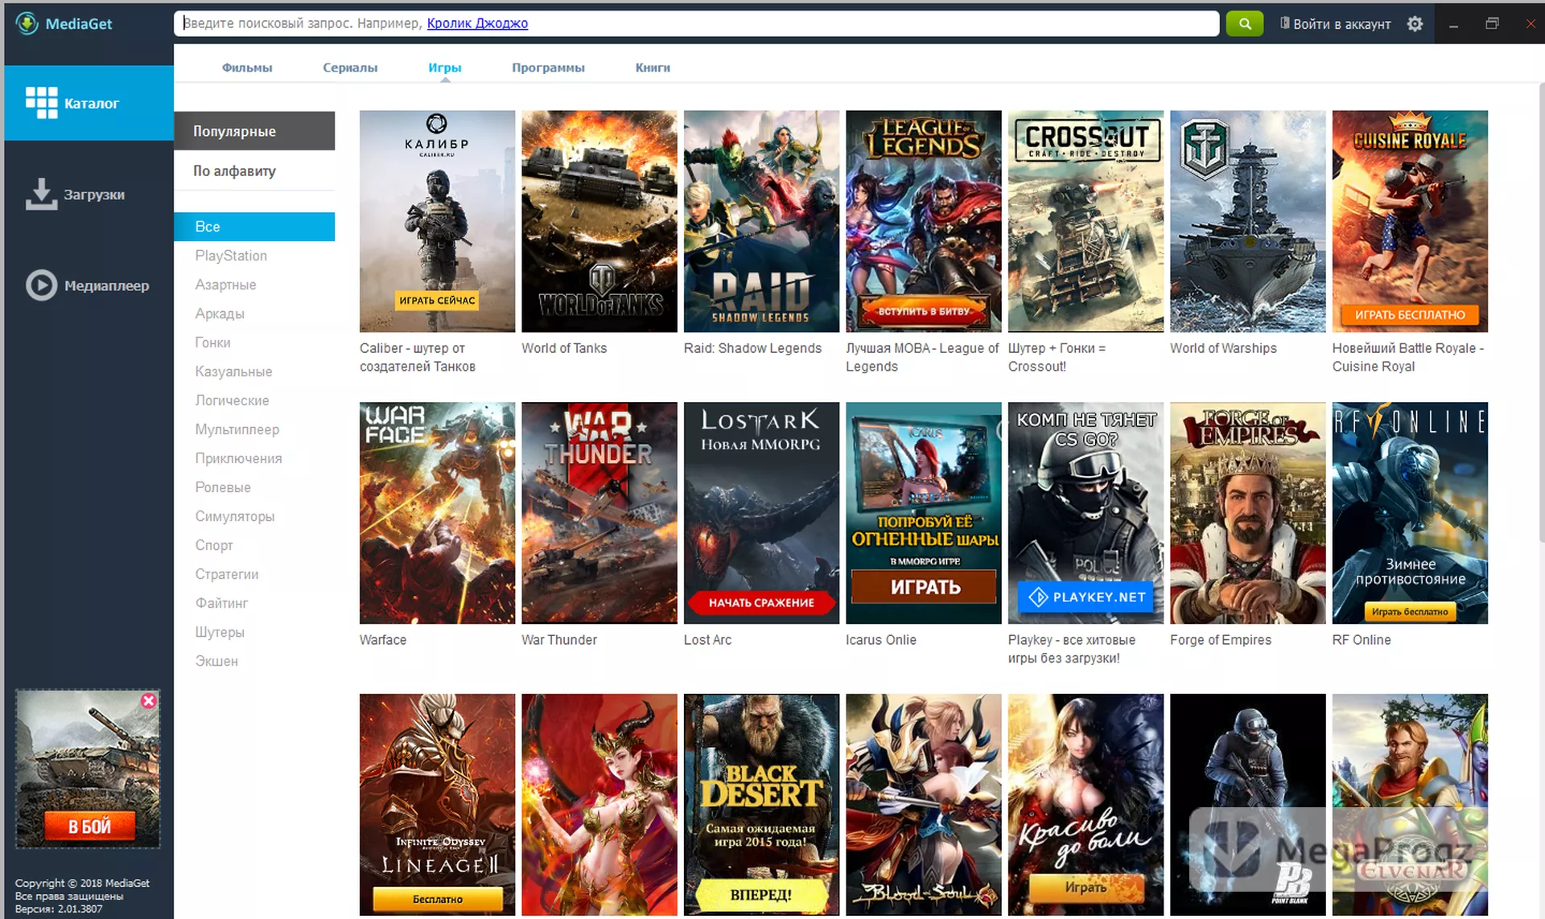Click the В БОЙ tank advertisement
Viewport: 1545px width, 919px height.
(x=88, y=769)
